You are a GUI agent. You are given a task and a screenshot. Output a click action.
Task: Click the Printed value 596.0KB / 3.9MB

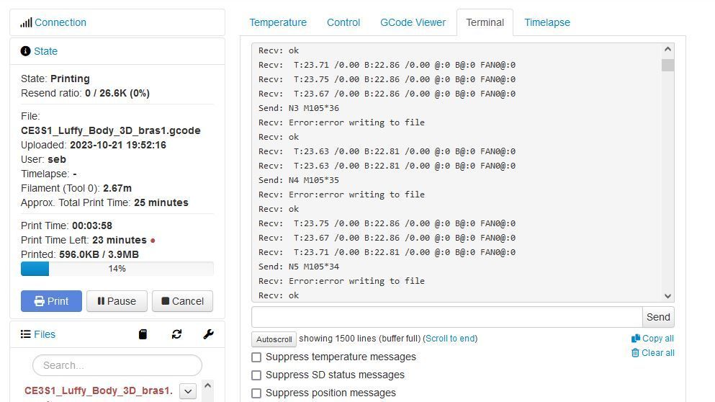click(99, 254)
